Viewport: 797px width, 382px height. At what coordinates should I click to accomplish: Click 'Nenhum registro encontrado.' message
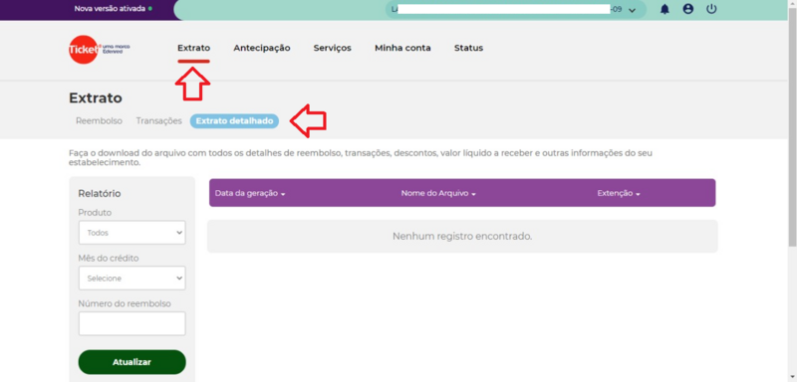[x=462, y=237]
